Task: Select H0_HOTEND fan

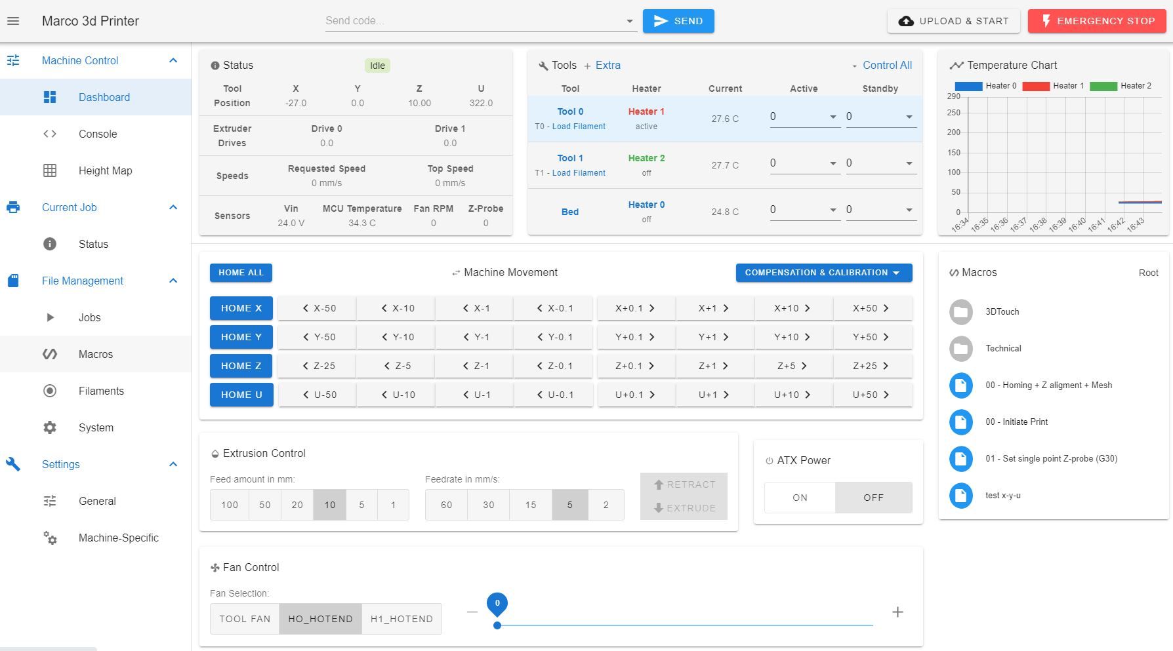Action: point(320,619)
